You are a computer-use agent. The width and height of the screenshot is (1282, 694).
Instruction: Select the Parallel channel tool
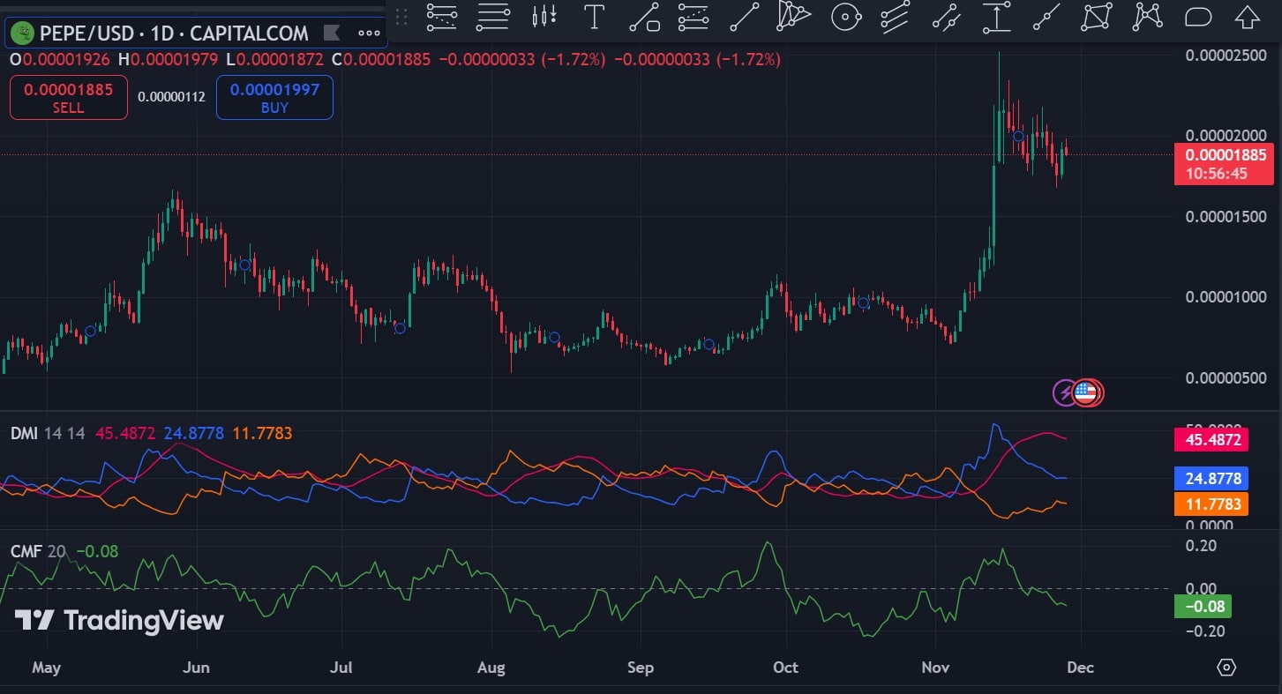tap(895, 16)
